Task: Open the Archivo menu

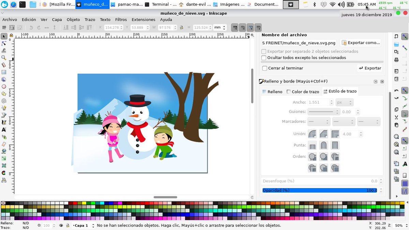Action: click(x=10, y=19)
